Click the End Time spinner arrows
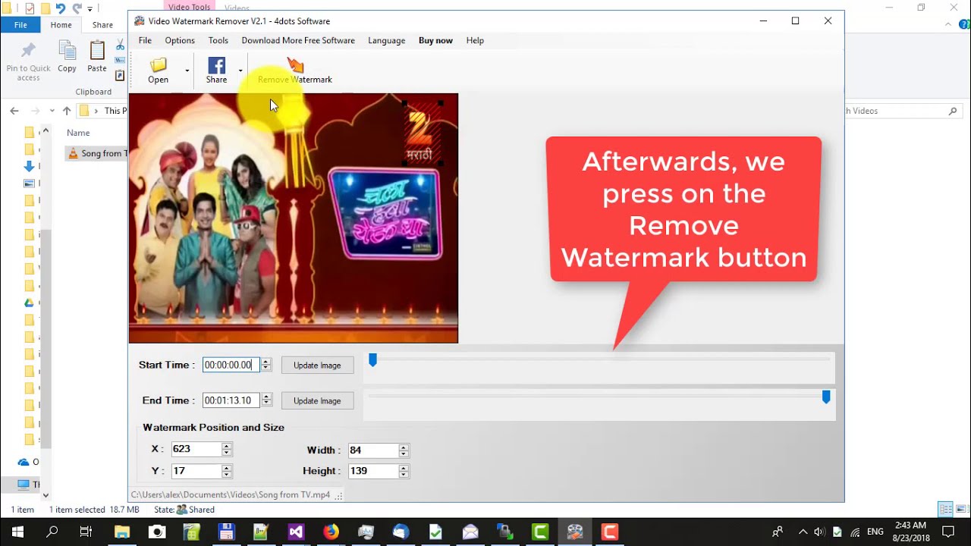 266,400
